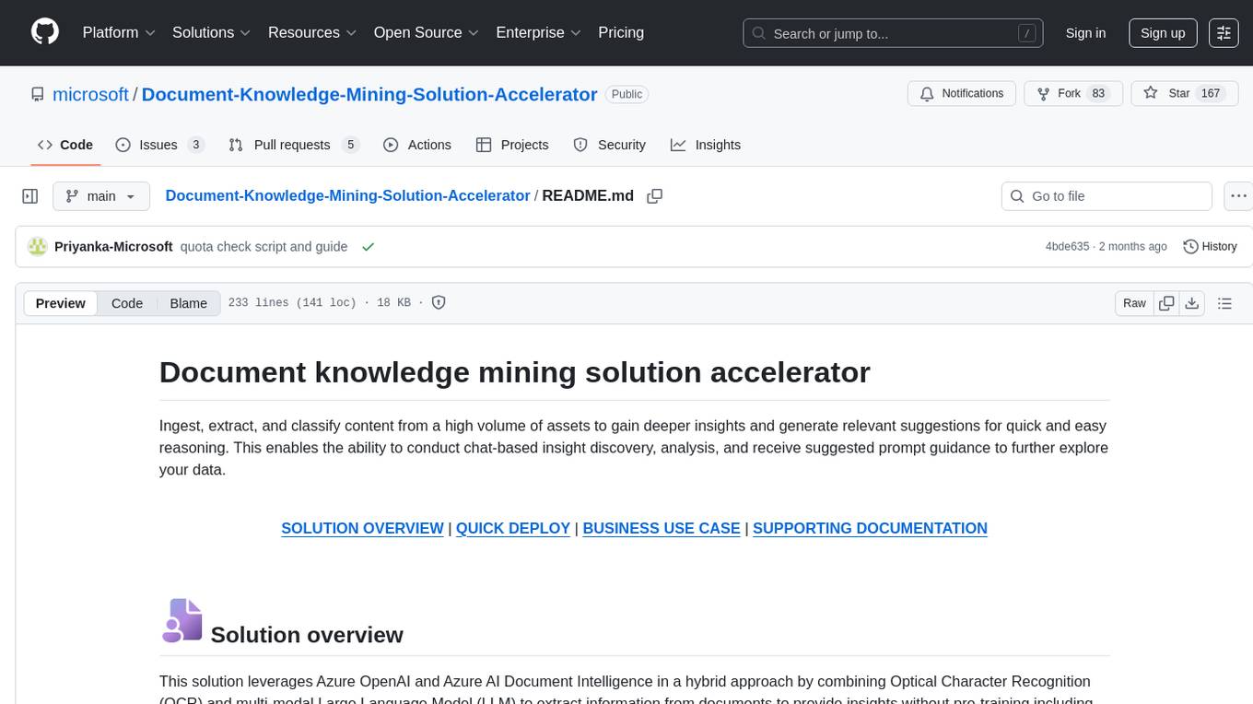This screenshot has height=704, width=1253.
Task: Download the raw README file
Action: (1191, 303)
